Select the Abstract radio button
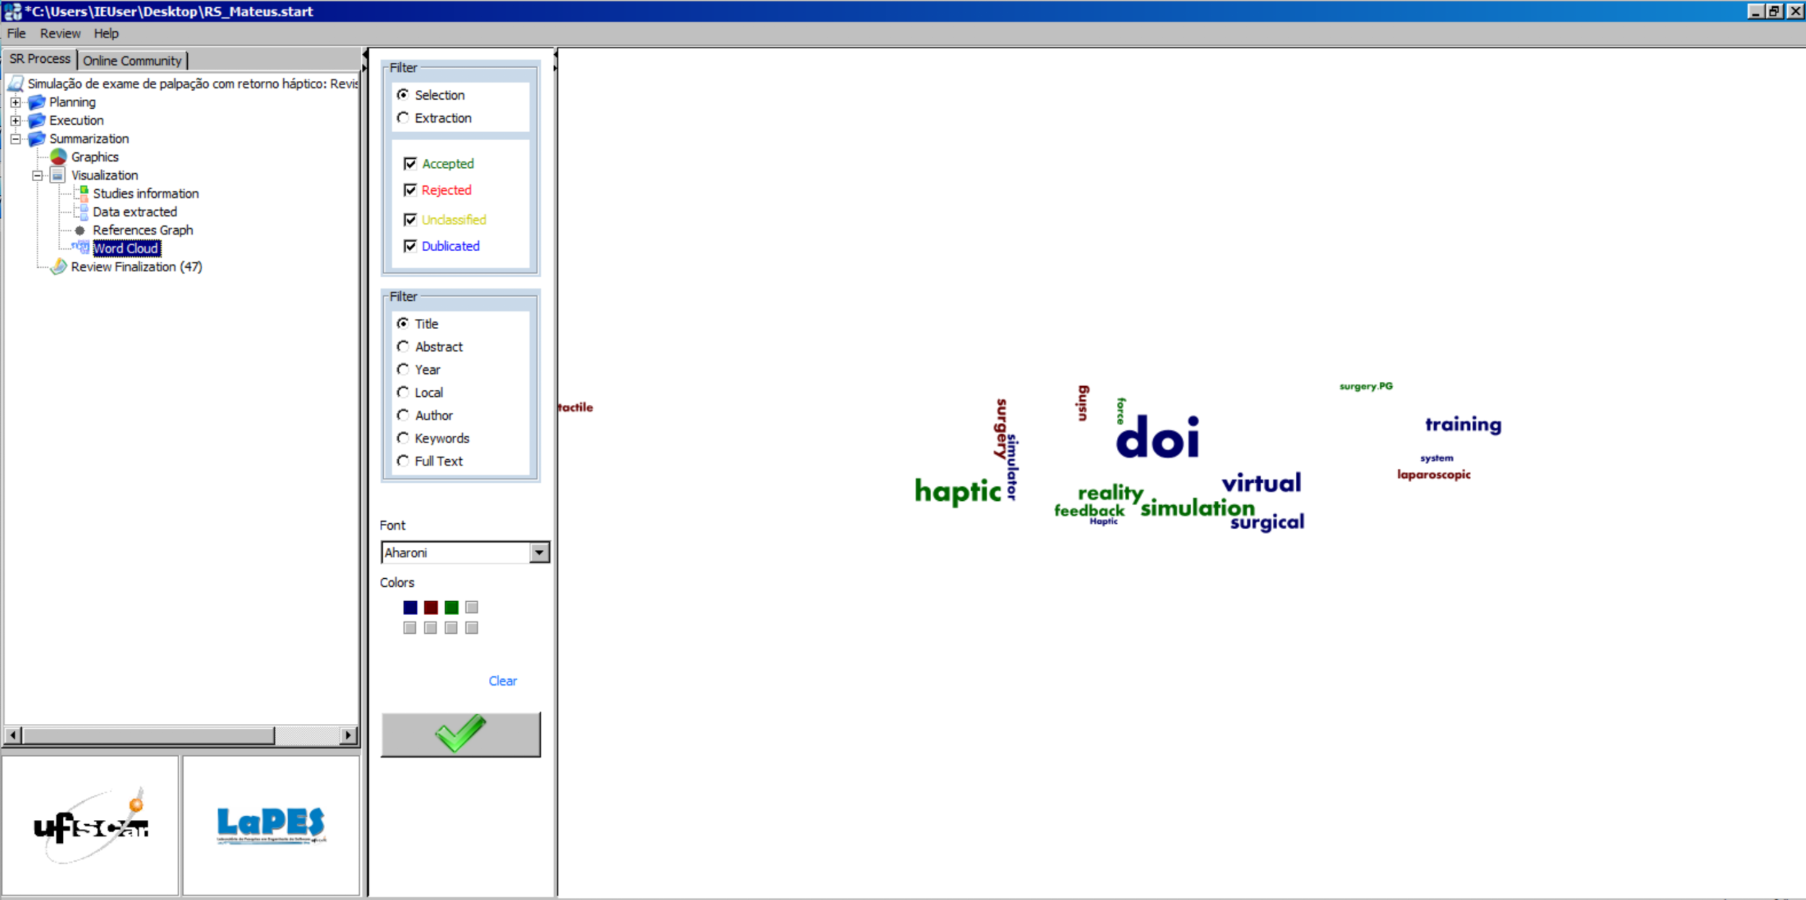This screenshot has height=900, width=1806. [x=403, y=346]
